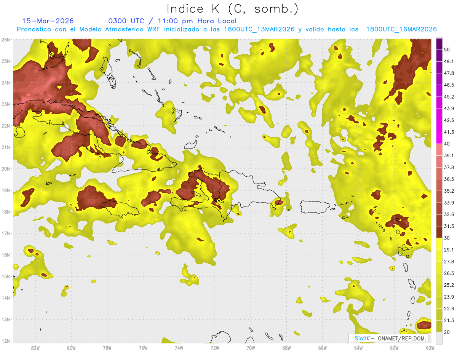Click the colorbar value 50

[447, 50]
